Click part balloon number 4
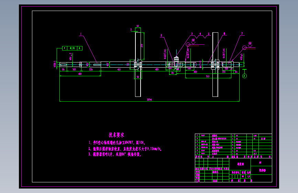Image resolution: width=298 pixels, height=193 pixels. point(200,34)
